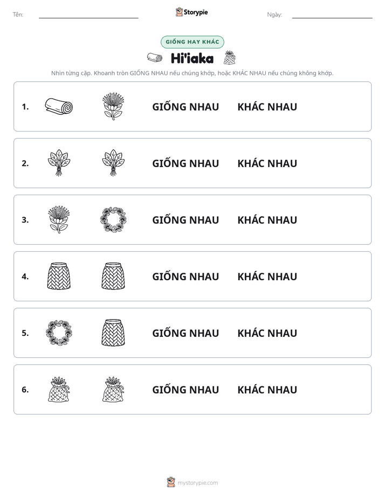Choose GIỐNG NHAU for row 6
Image resolution: width=385 pixels, height=498 pixels.
(185, 389)
